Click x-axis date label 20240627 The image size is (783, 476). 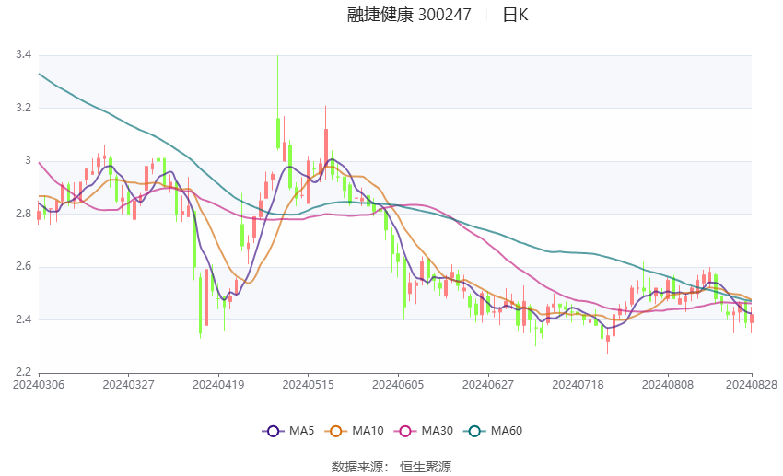point(488,385)
